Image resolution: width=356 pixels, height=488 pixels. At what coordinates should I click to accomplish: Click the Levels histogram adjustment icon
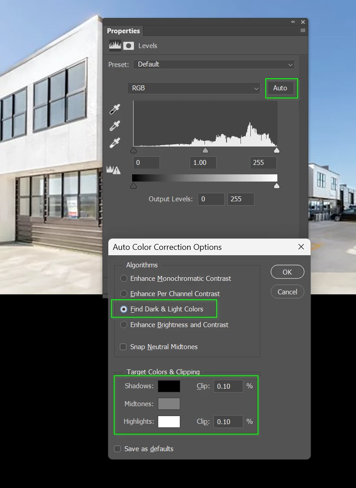pos(115,45)
